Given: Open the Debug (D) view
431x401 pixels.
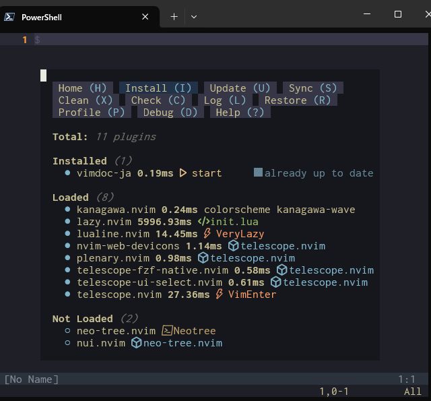Looking at the screenshot, I should pos(170,113).
